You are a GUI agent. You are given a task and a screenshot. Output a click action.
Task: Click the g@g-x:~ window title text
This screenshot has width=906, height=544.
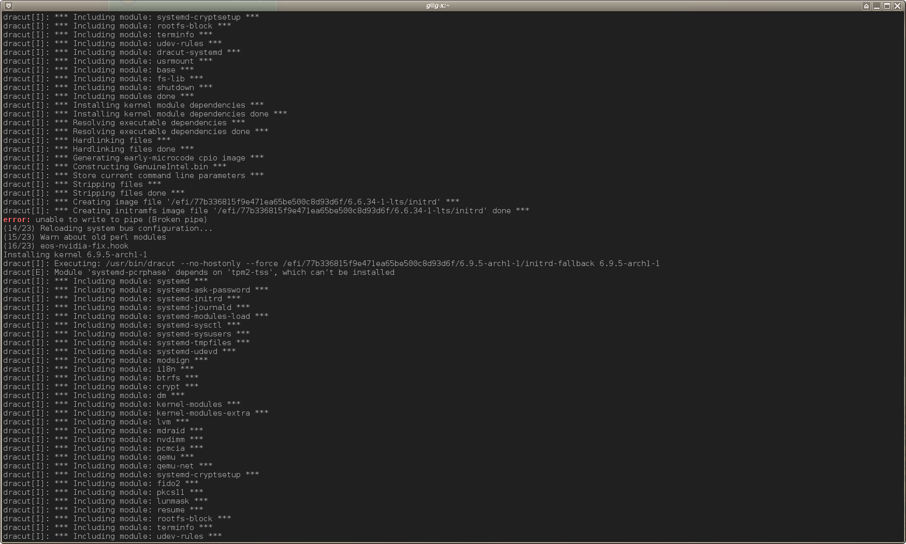click(438, 6)
